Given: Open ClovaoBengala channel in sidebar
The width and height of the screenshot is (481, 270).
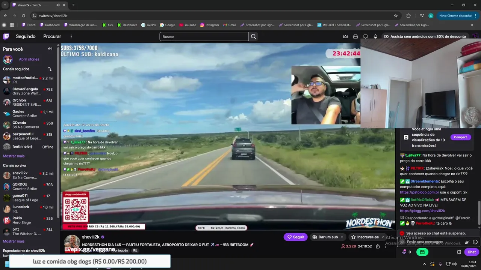Looking at the screenshot, I should pos(28,91).
